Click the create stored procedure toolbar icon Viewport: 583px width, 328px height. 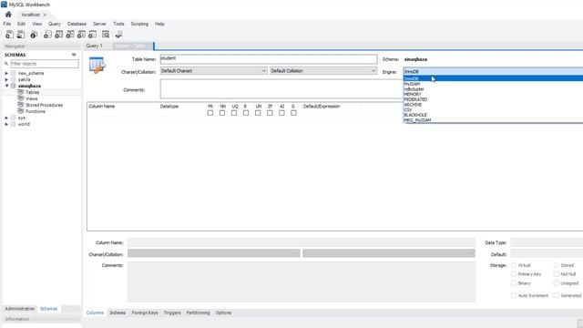[x=81, y=35]
